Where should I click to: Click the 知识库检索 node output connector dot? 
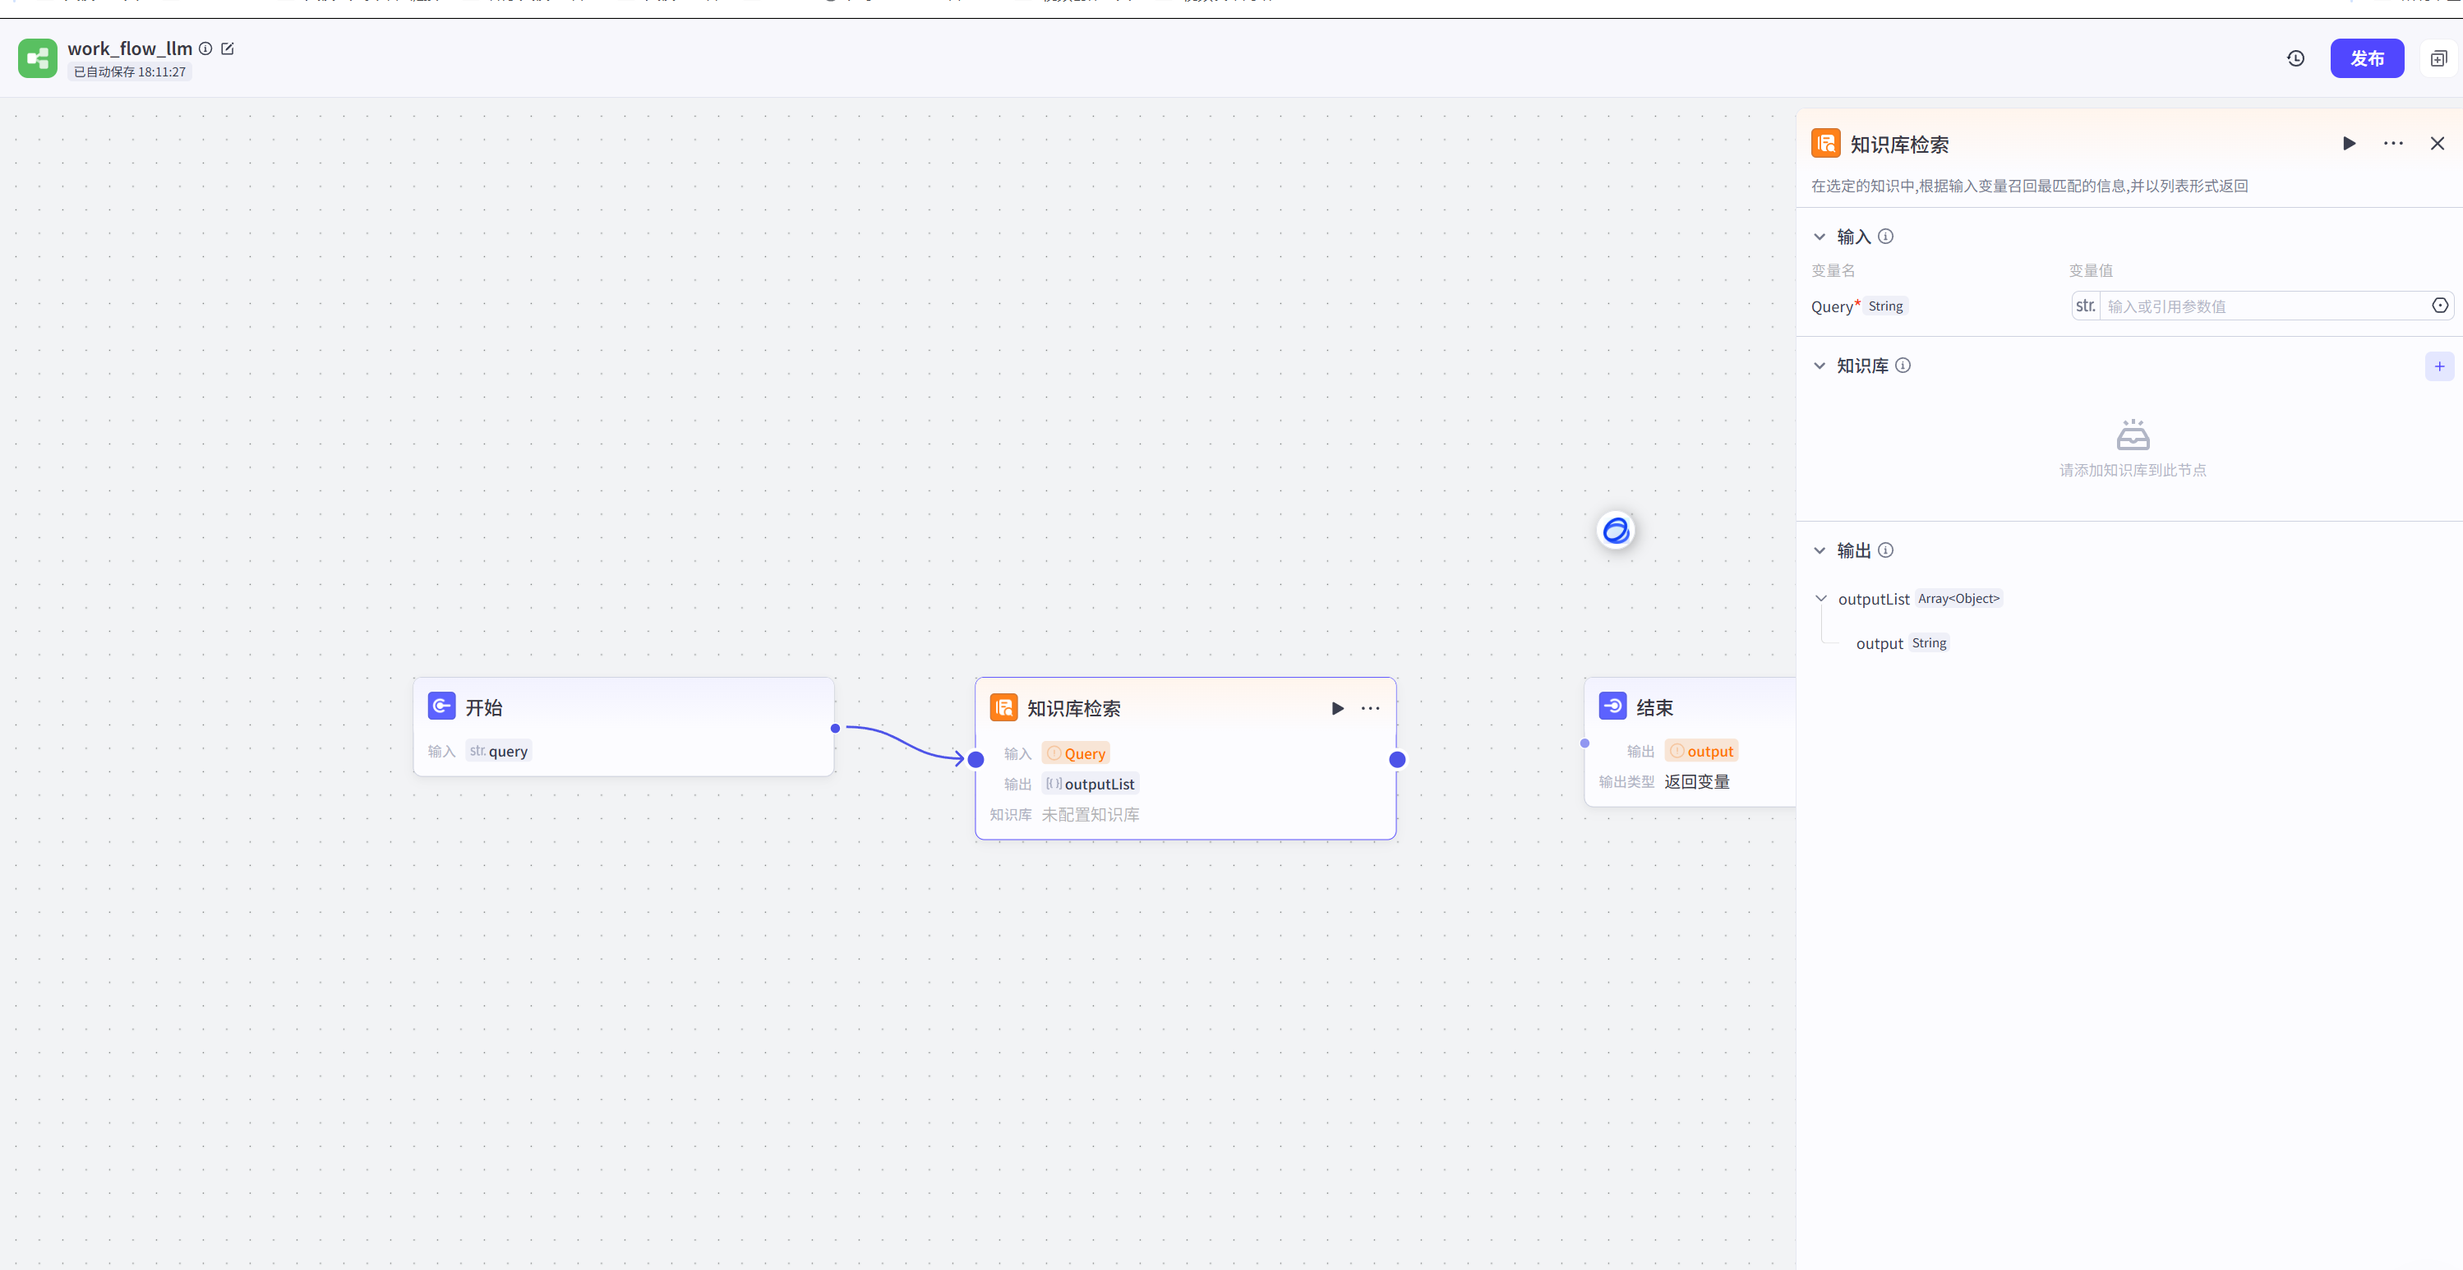click(x=1397, y=760)
